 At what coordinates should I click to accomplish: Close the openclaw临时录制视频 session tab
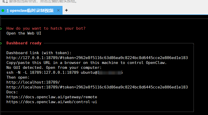pyautogui.click(x=58, y=10)
